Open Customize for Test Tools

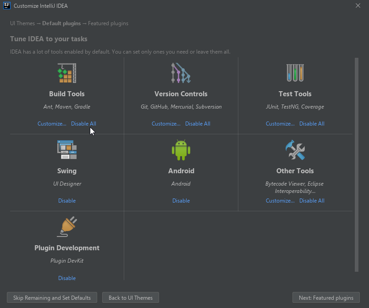tap(280, 124)
